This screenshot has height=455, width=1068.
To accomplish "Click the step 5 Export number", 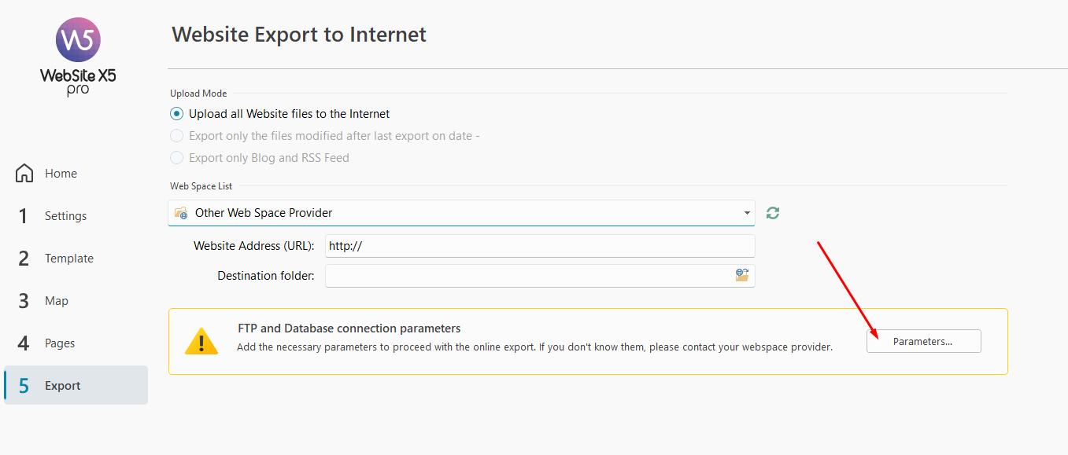I will 24,386.
